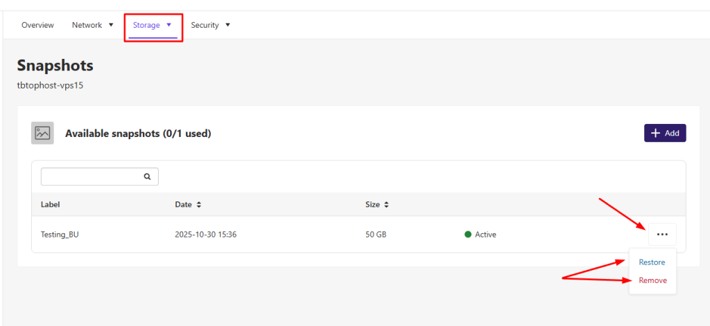Focus the snapshot search input field

90,176
